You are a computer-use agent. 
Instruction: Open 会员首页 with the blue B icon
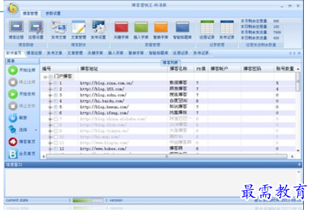tap(13, 154)
